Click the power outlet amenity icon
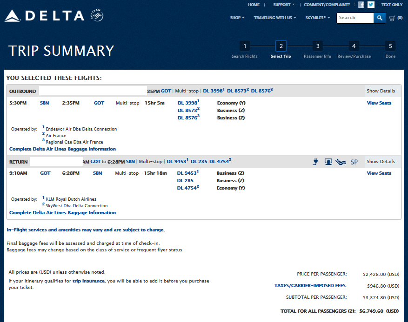 pos(315,162)
